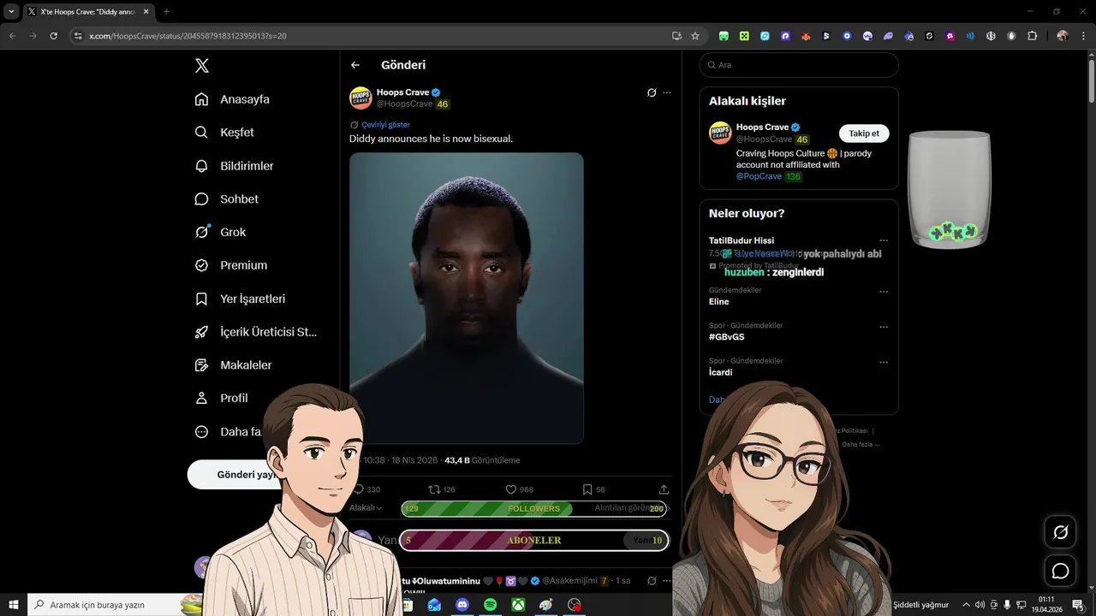The height and width of the screenshot is (616, 1096).
Task: Reload the page
Action: (x=53, y=36)
